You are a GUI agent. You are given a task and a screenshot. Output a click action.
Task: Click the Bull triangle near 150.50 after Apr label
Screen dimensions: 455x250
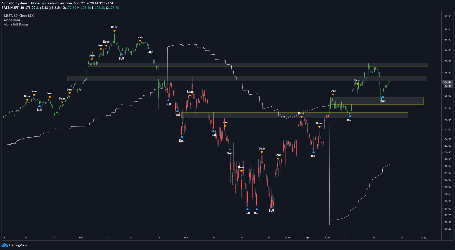314,152
